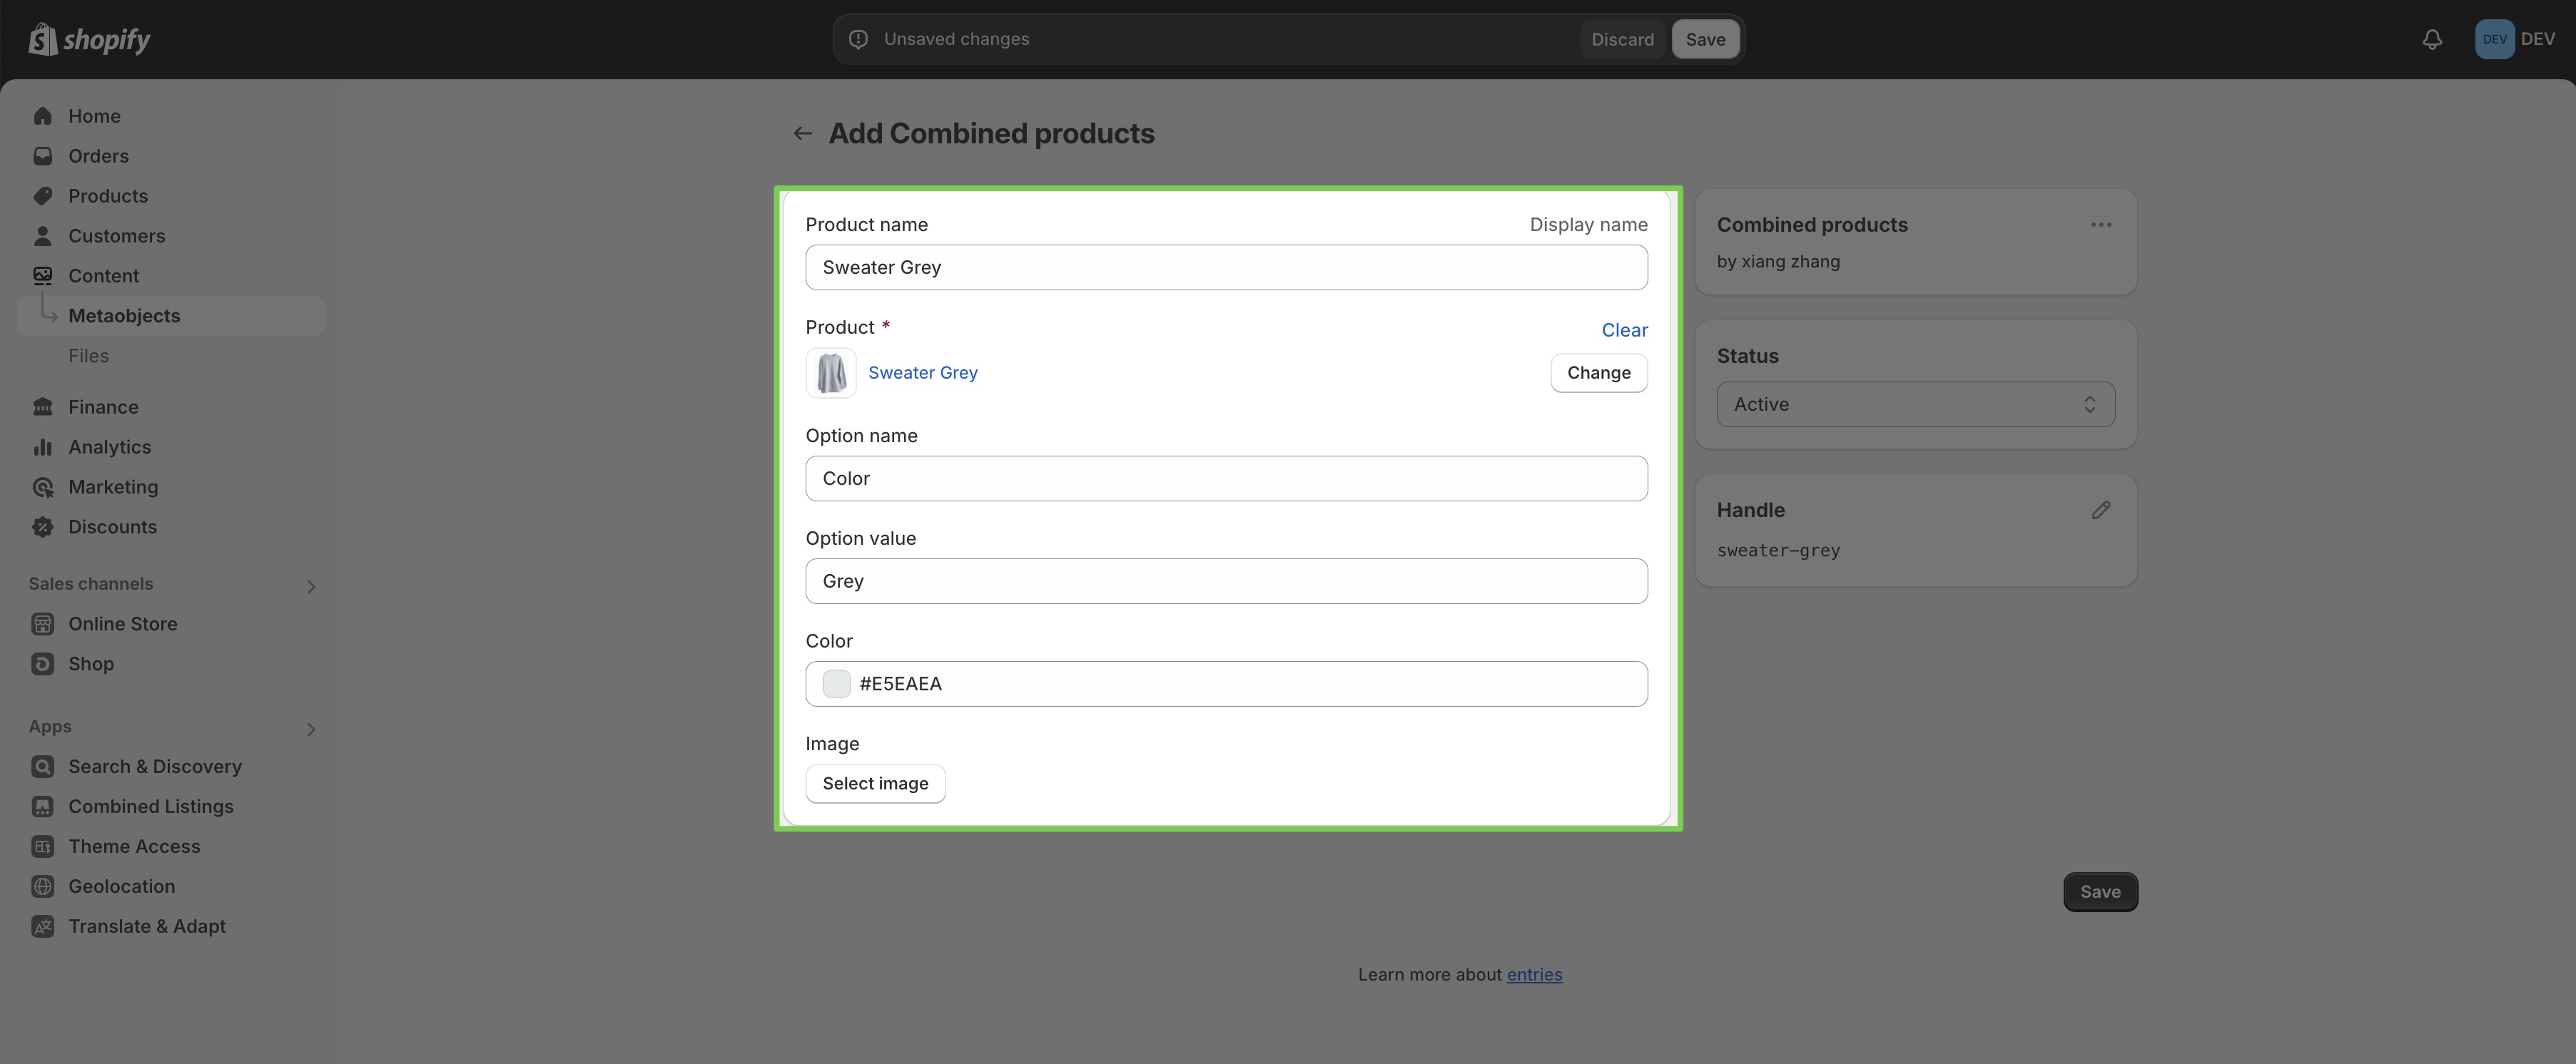Screen dimensions: 2576x1064
Task: Expand the Sales channels section chevron
Action: pos(311,586)
